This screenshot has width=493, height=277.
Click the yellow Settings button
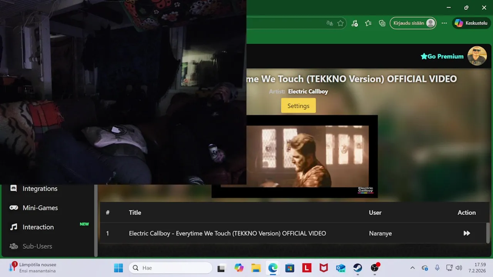coord(298,106)
